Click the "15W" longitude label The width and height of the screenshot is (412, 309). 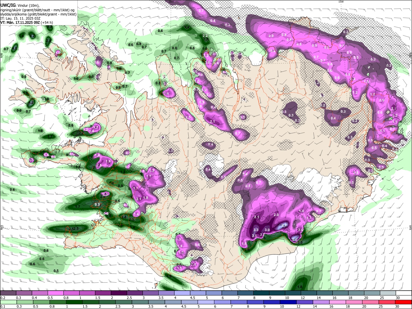coord(341,2)
